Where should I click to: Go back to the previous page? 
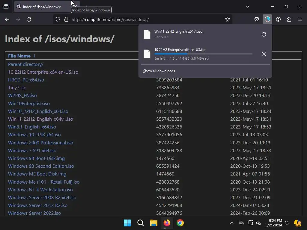click(7, 19)
